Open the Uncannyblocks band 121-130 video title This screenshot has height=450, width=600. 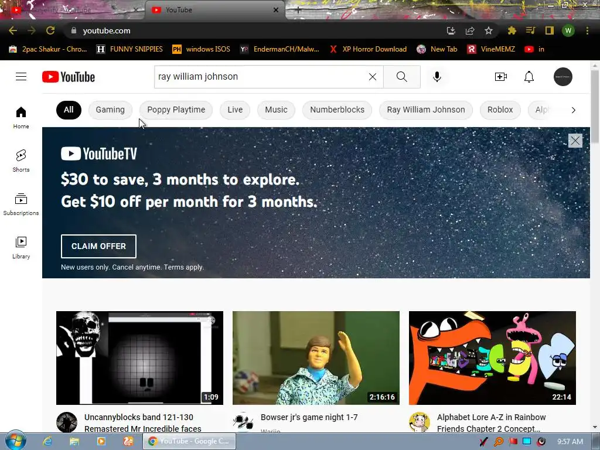[x=142, y=423]
